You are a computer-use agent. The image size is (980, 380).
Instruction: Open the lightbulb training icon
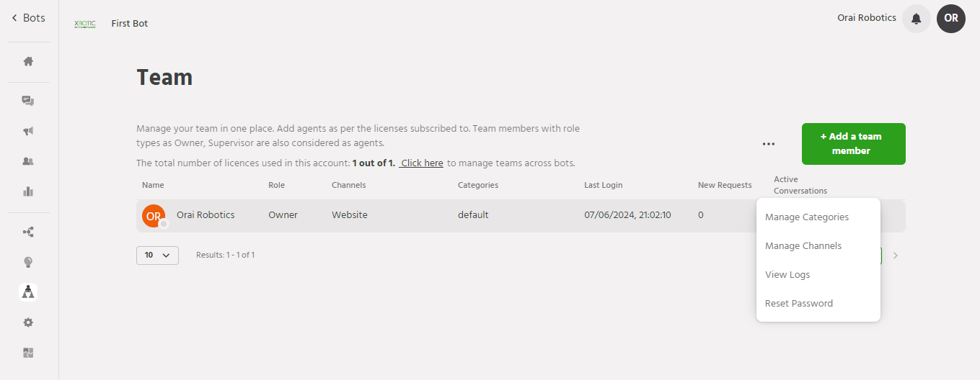click(28, 262)
